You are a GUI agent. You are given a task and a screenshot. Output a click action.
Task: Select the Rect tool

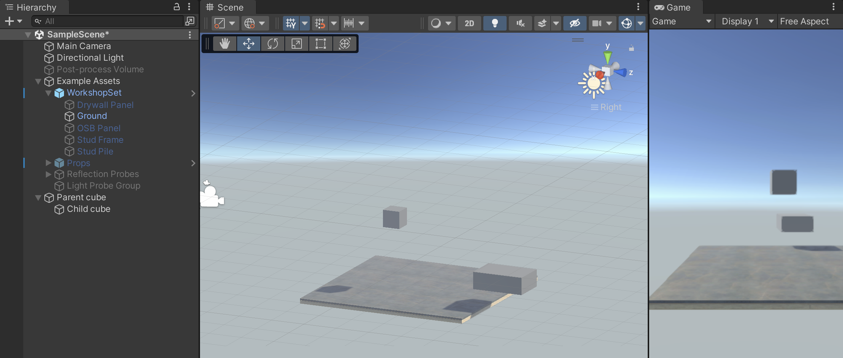[x=321, y=44]
